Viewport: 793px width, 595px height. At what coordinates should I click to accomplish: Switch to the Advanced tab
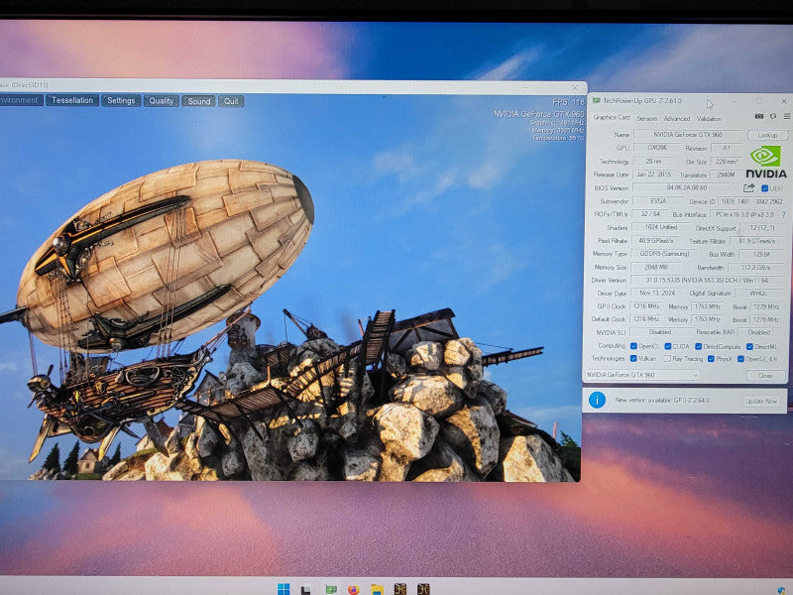[677, 118]
